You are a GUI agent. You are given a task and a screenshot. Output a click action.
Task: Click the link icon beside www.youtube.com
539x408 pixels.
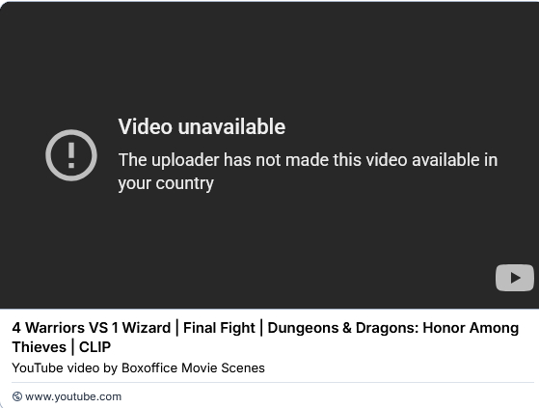[x=16, y=396]
